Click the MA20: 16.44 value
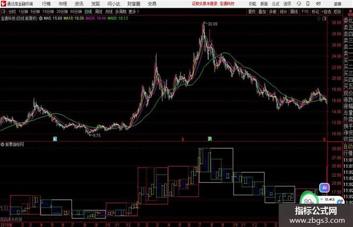353x227 pixels. [96, 18]
